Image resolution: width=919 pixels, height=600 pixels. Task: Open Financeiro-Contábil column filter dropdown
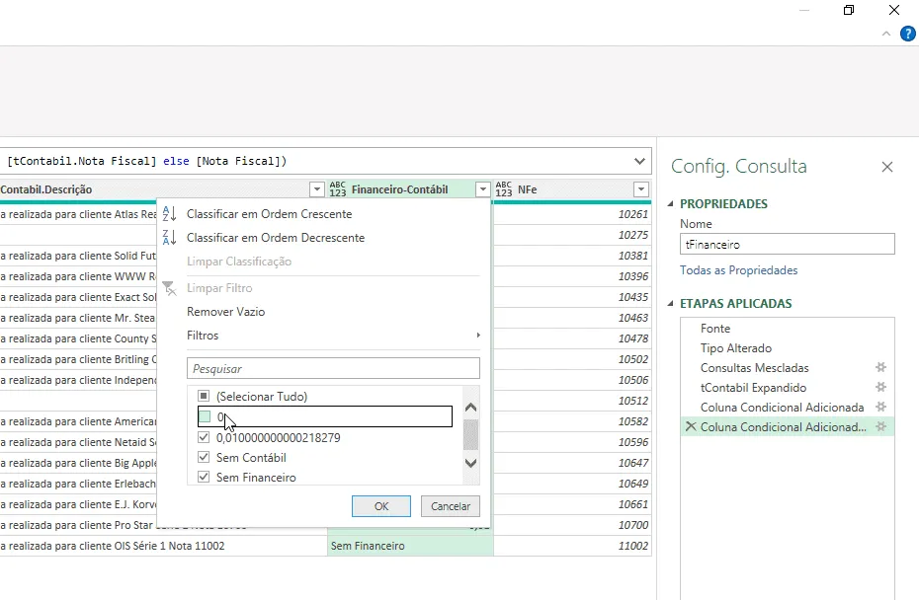click(482, 189)
